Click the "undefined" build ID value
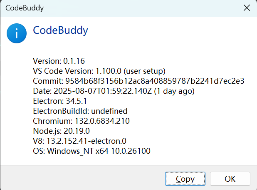Image resolution: width=257 pixels, height=190 pixels. coord(109,111)
